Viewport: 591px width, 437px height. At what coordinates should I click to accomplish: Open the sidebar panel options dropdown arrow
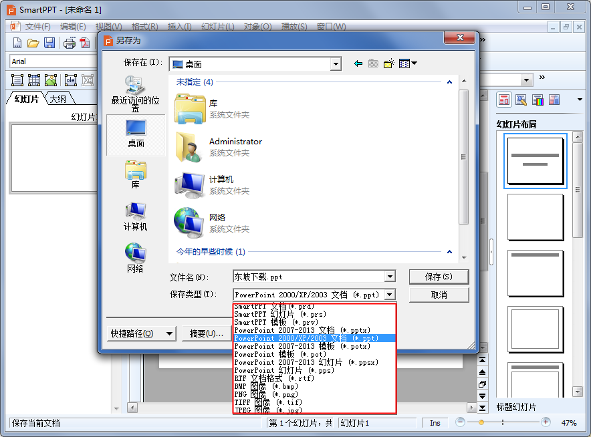click(580, 100)
